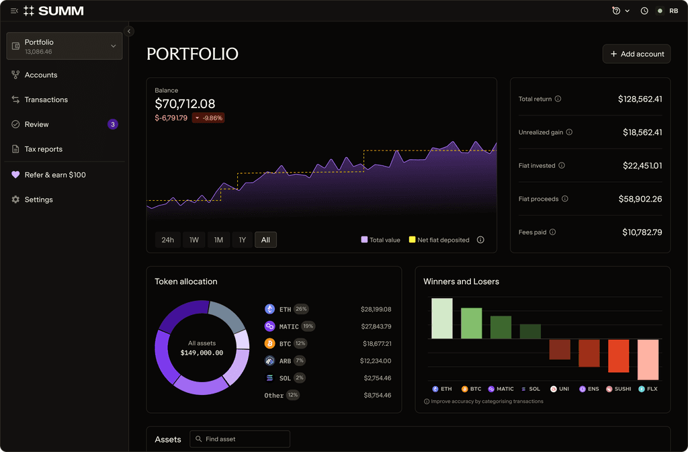Toggle the hamburger menu icon beside SUMM logo

pyautogui.click(x=15, y=11)
